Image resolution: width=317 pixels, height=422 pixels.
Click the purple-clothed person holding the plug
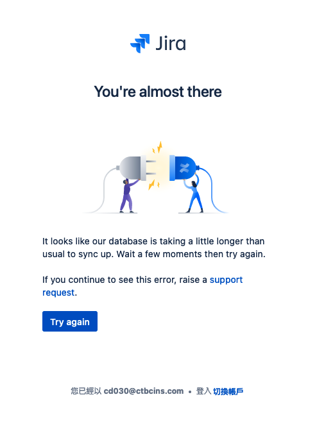[x=128, y=196]
